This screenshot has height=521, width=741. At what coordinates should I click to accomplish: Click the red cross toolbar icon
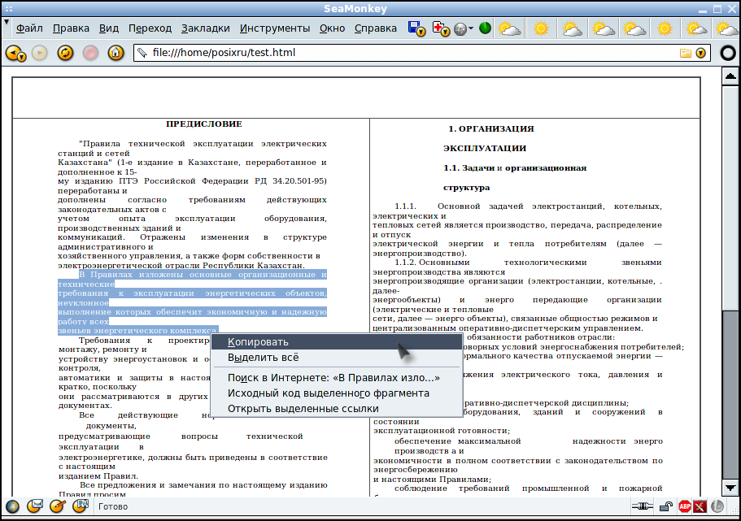click(x=440, y=28)
